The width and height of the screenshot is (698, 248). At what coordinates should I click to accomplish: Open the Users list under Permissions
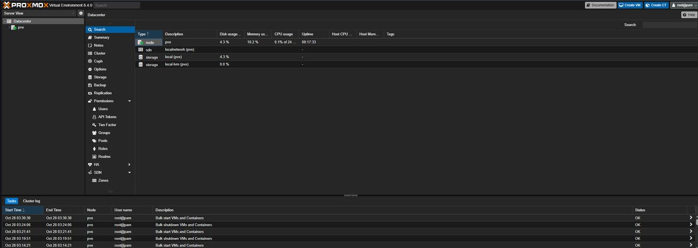click(x=111, y=109)
